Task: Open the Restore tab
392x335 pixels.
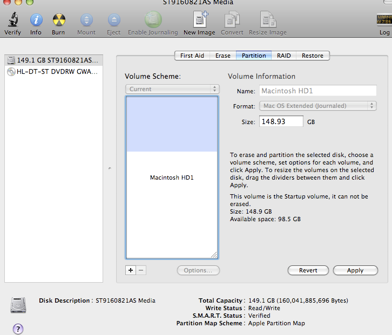Action: point(313,56)
